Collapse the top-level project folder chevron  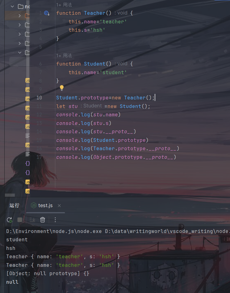tap(12, 6)
